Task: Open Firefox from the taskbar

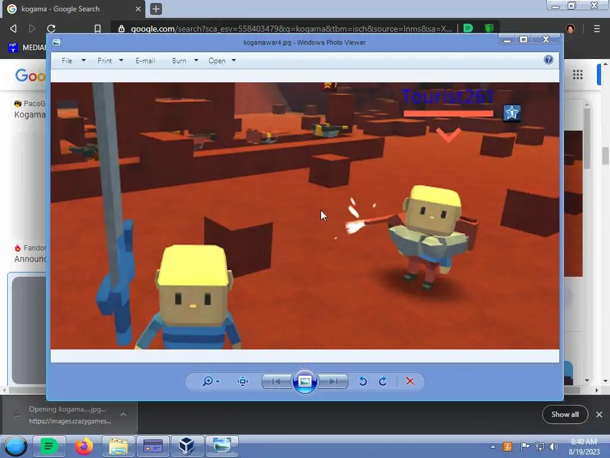Action: 83,446
